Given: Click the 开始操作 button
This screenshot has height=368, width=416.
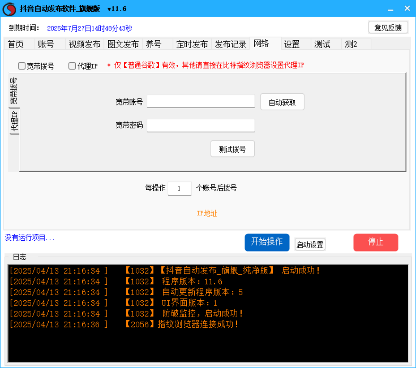Looking at the screenshot, I should (267, 242).
